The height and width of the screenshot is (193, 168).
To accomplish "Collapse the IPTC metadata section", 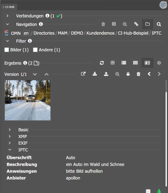I will [x=10, y=150].
